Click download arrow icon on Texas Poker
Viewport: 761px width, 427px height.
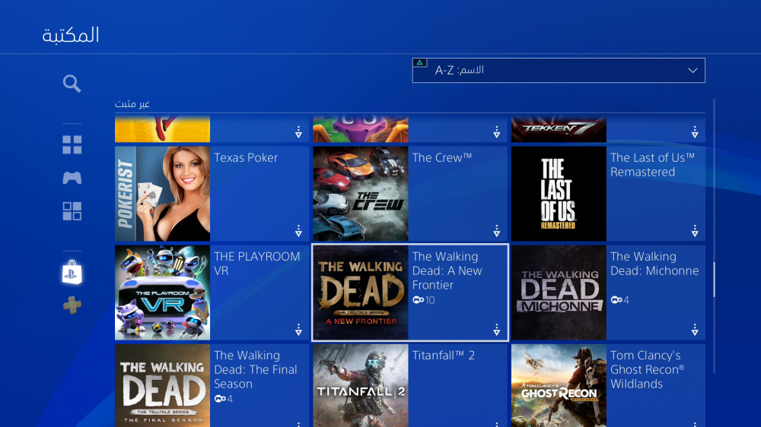point(298,231)
